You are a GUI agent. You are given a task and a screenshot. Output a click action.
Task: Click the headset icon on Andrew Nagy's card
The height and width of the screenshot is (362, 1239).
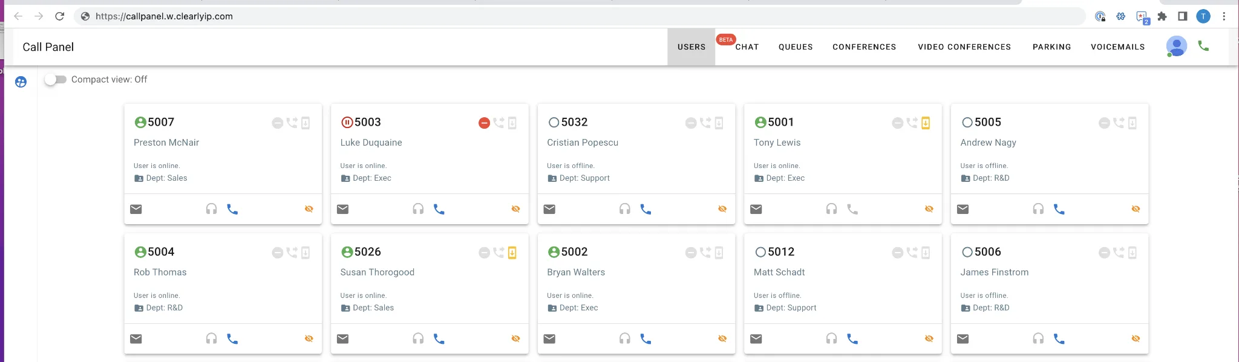click(x=1038, y=209)
